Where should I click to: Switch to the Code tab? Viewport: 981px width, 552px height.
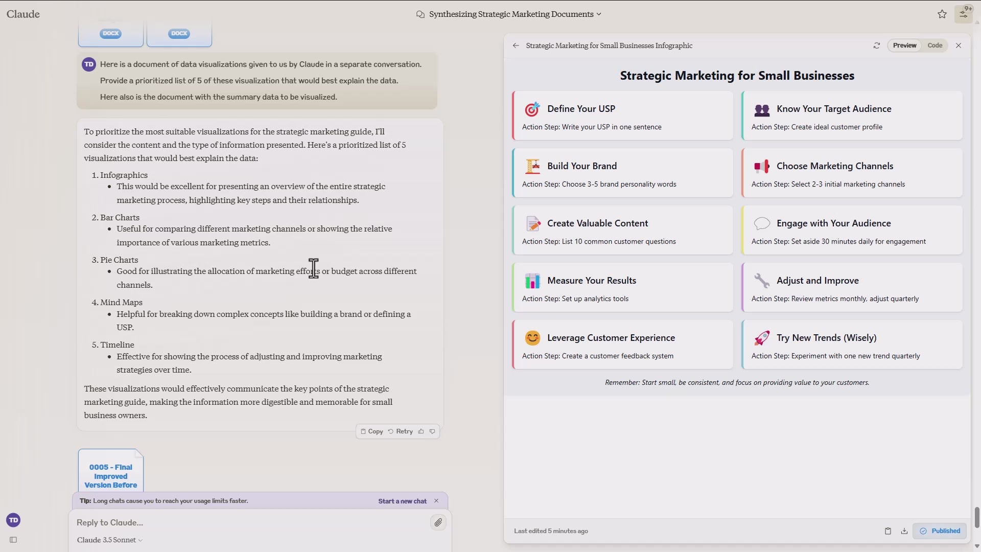click(935, 45)
